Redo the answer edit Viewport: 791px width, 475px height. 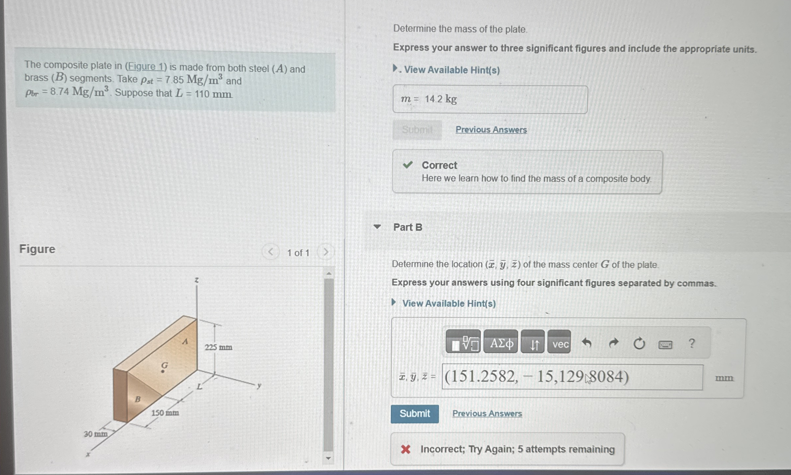pyautogui.click(x=613, y=343)
